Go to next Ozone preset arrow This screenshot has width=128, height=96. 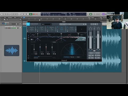pyautogui.click(x=86, y=24)
